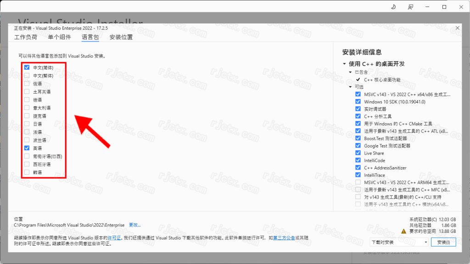Check the 韩语 language checkbox
The image size is (470, 264).
(x=27, y=172)
